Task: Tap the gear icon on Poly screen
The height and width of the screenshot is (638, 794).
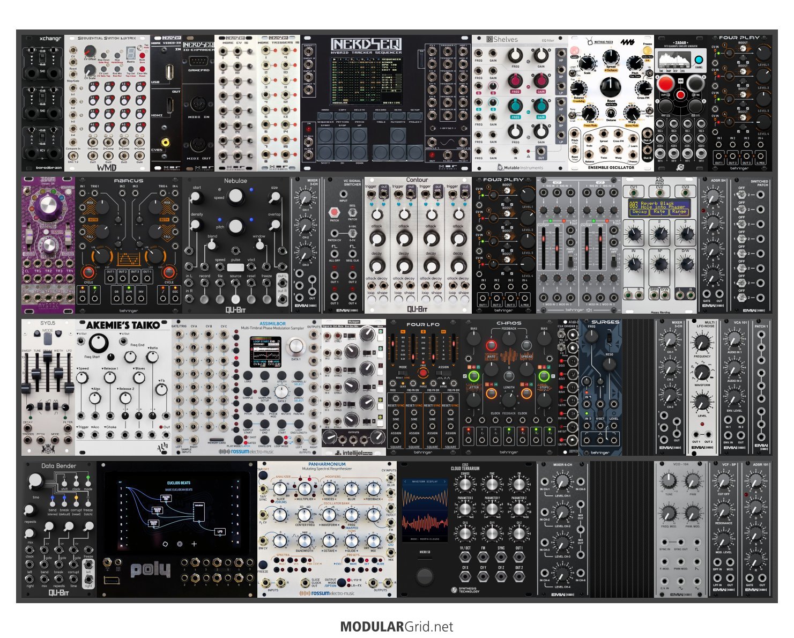Action: click(180, 544)
